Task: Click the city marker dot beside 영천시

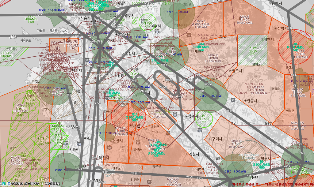Action: click(258, 159)
